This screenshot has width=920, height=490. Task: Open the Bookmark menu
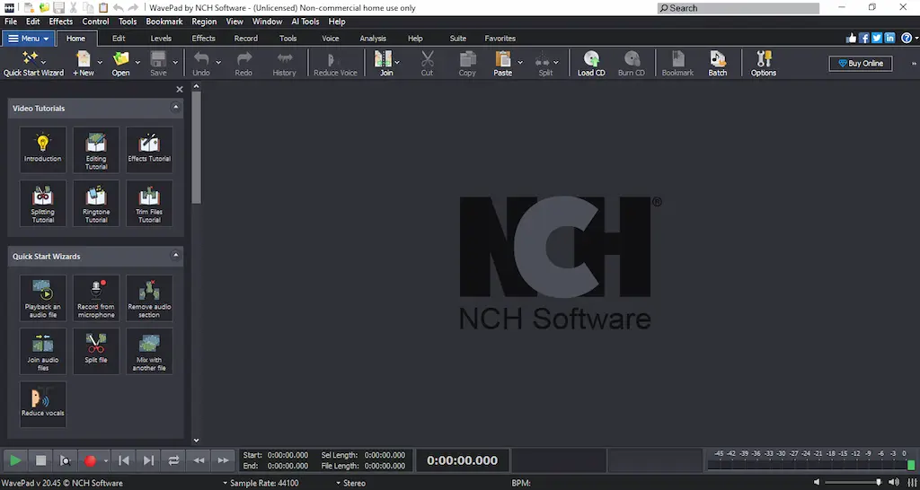pyautogui.click(x=164, y=22)
